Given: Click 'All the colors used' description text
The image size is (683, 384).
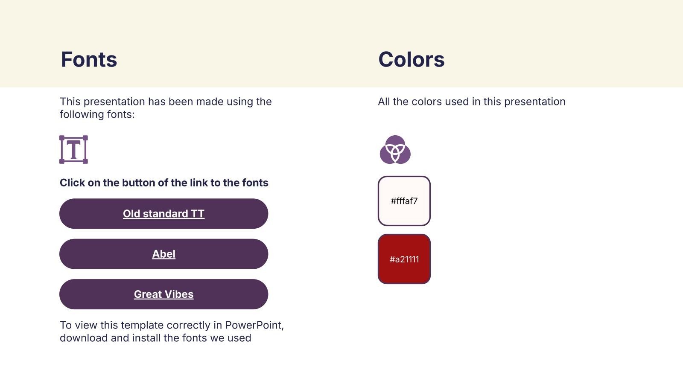Looking at the screenshot, I should (x=471, y=102).
